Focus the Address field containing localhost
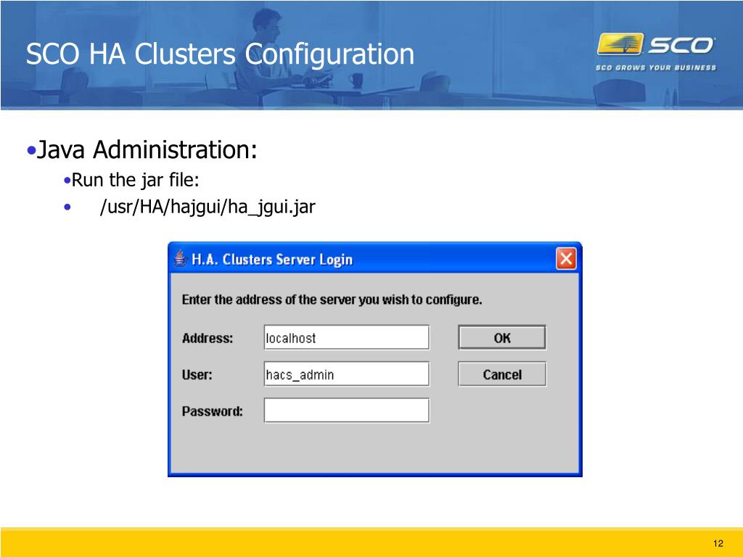 [x=346, y=337]
